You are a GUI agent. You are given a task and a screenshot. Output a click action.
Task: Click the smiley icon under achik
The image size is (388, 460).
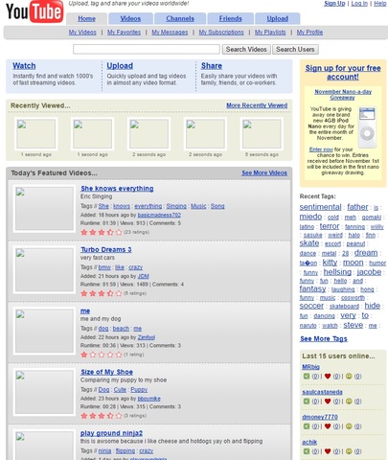tap(349, 451)
